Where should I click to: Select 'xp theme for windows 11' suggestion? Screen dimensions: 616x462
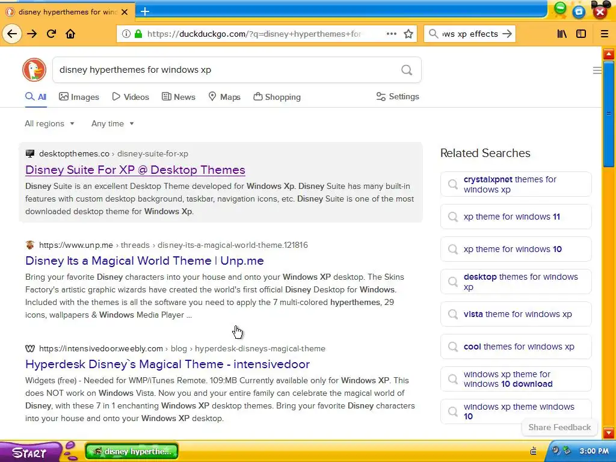516,217
